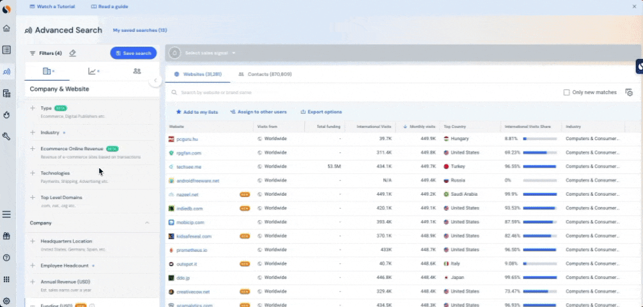This screenshot has width=643, height=307.
Task: Enable the Only new matches checkbox
Action: point(566,93)
